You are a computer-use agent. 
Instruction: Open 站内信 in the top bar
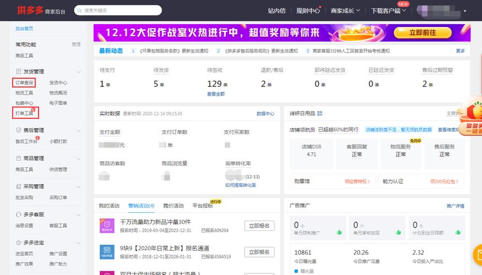[x=277, y=11]
